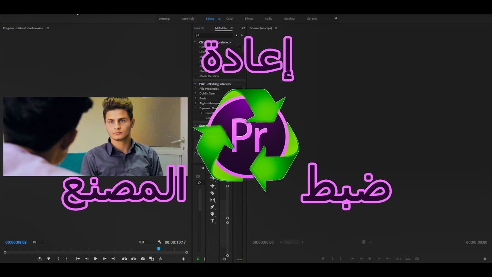This screenshot has width=492, height=277.
Task: Open the Editing workspace menu icon
Action: 219,18
